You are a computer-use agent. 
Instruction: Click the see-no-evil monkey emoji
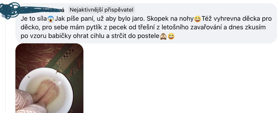click(163, 36)
